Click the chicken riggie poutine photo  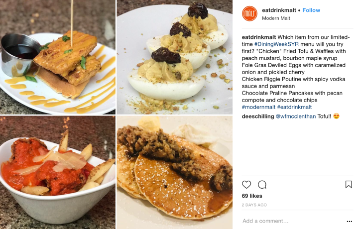click(58, 172)
